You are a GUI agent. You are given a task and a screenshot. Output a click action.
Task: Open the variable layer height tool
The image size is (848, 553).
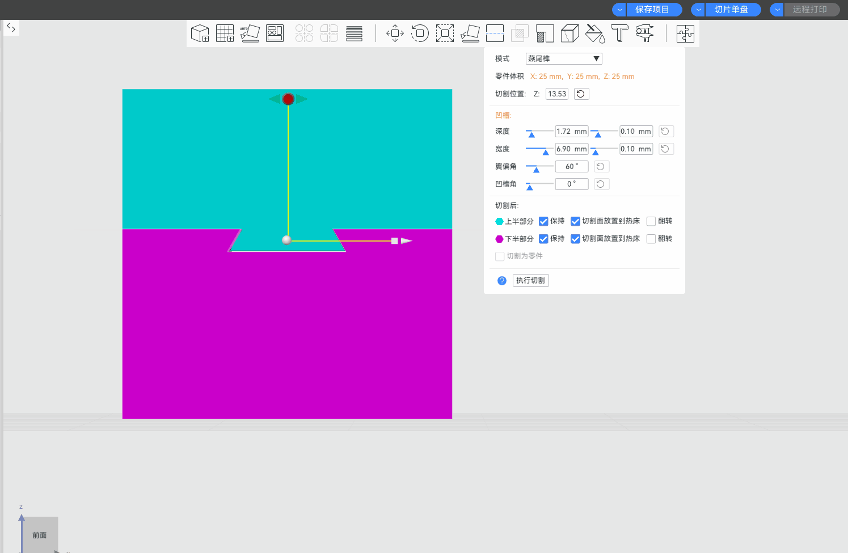tap(354, 33)
